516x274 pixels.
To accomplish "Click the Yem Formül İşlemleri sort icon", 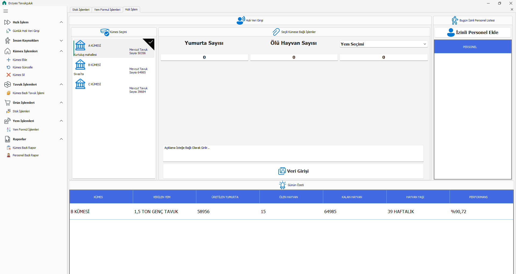I will coord(9,129).
